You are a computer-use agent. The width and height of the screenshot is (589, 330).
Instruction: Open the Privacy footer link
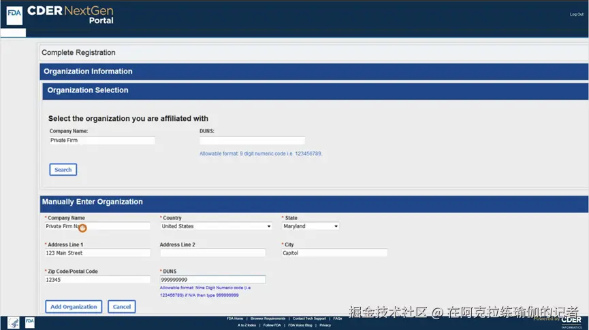coord(325,325)
